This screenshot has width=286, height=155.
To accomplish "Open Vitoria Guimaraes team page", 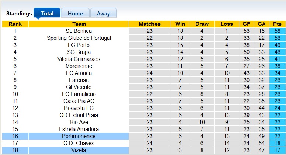I will coord(79,59).
